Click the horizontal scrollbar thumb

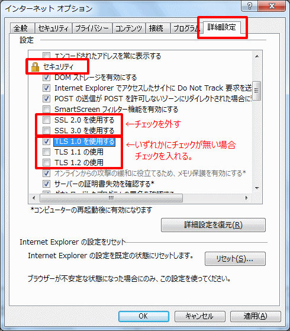[x=111, y=198]
